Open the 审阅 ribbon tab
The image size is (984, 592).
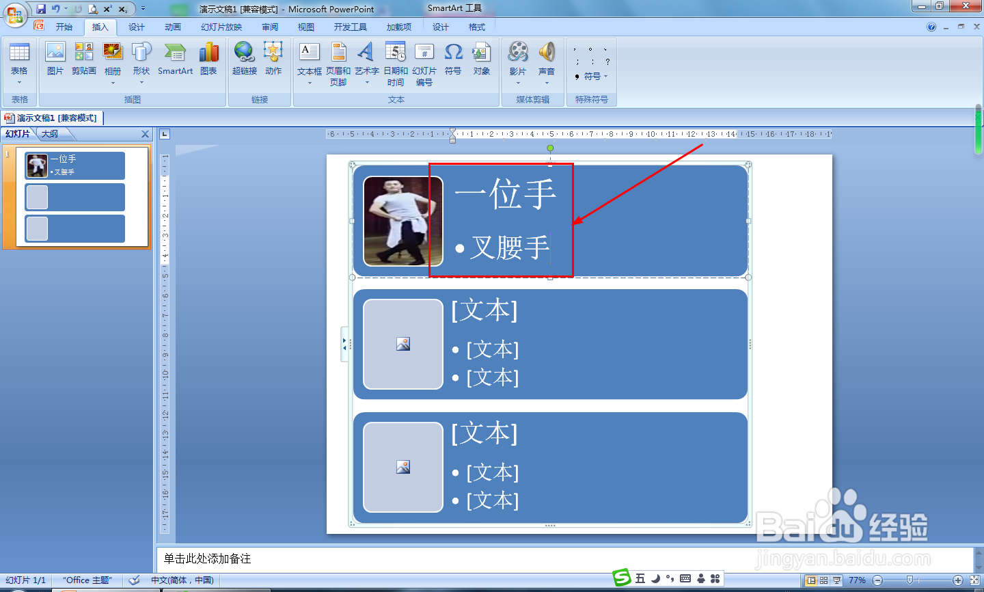pos(270,27)
